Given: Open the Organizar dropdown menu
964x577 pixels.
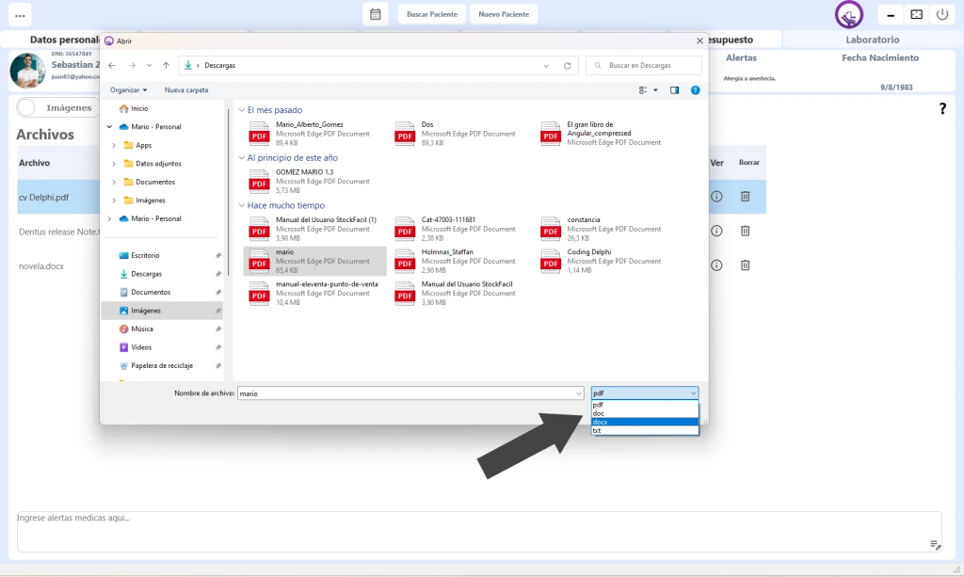Looking at the screenshot, I should 128,90.
